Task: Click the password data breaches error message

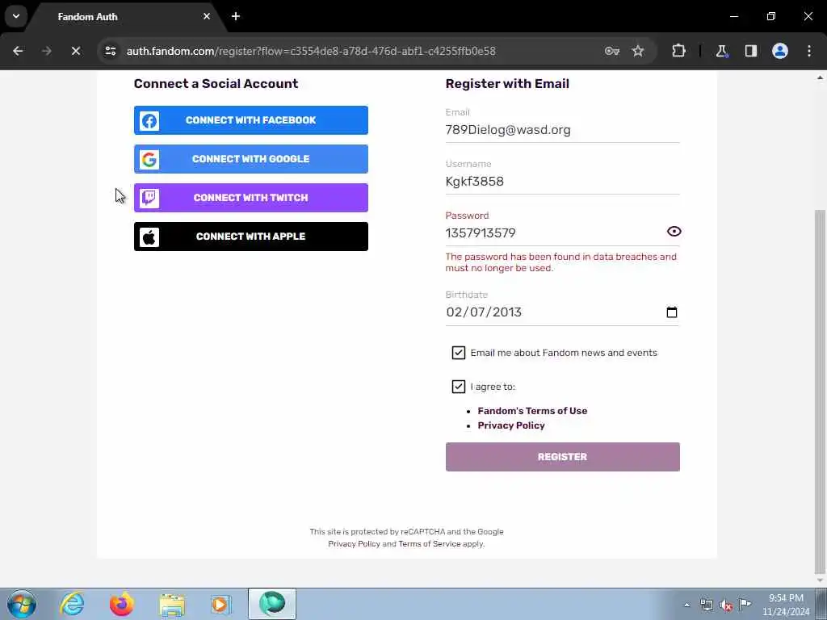Action: coord(560,262)
